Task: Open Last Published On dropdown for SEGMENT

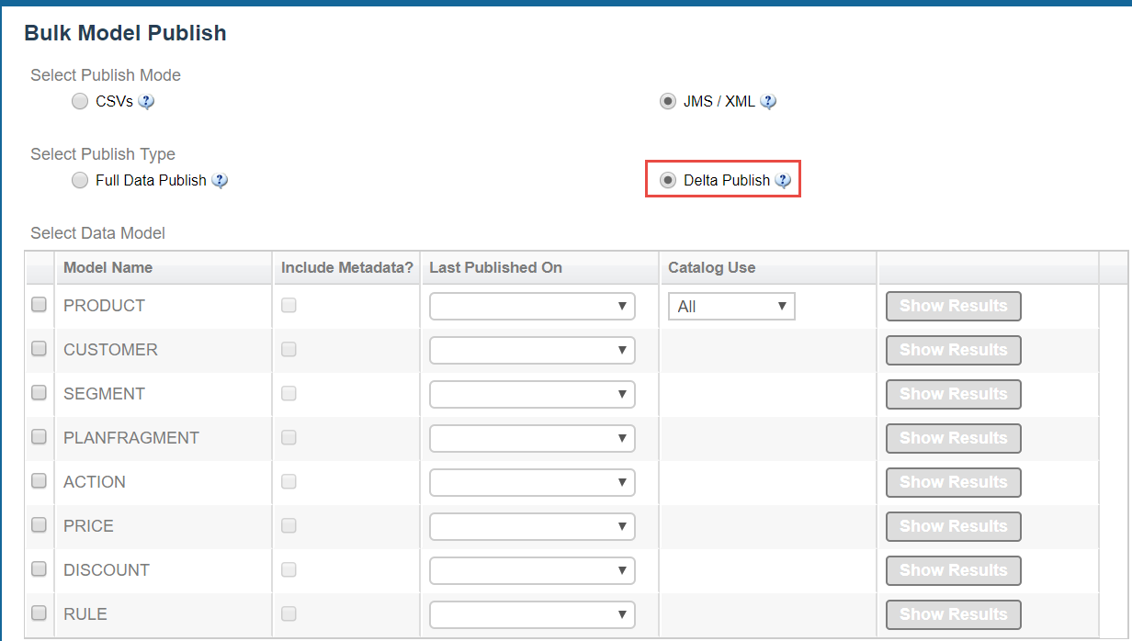Action: 532,395
